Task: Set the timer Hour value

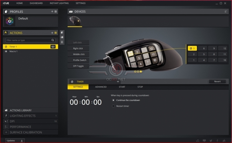Action: [x=74, y=102]
